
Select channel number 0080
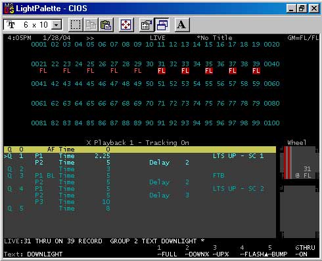[x=271, y=104]
